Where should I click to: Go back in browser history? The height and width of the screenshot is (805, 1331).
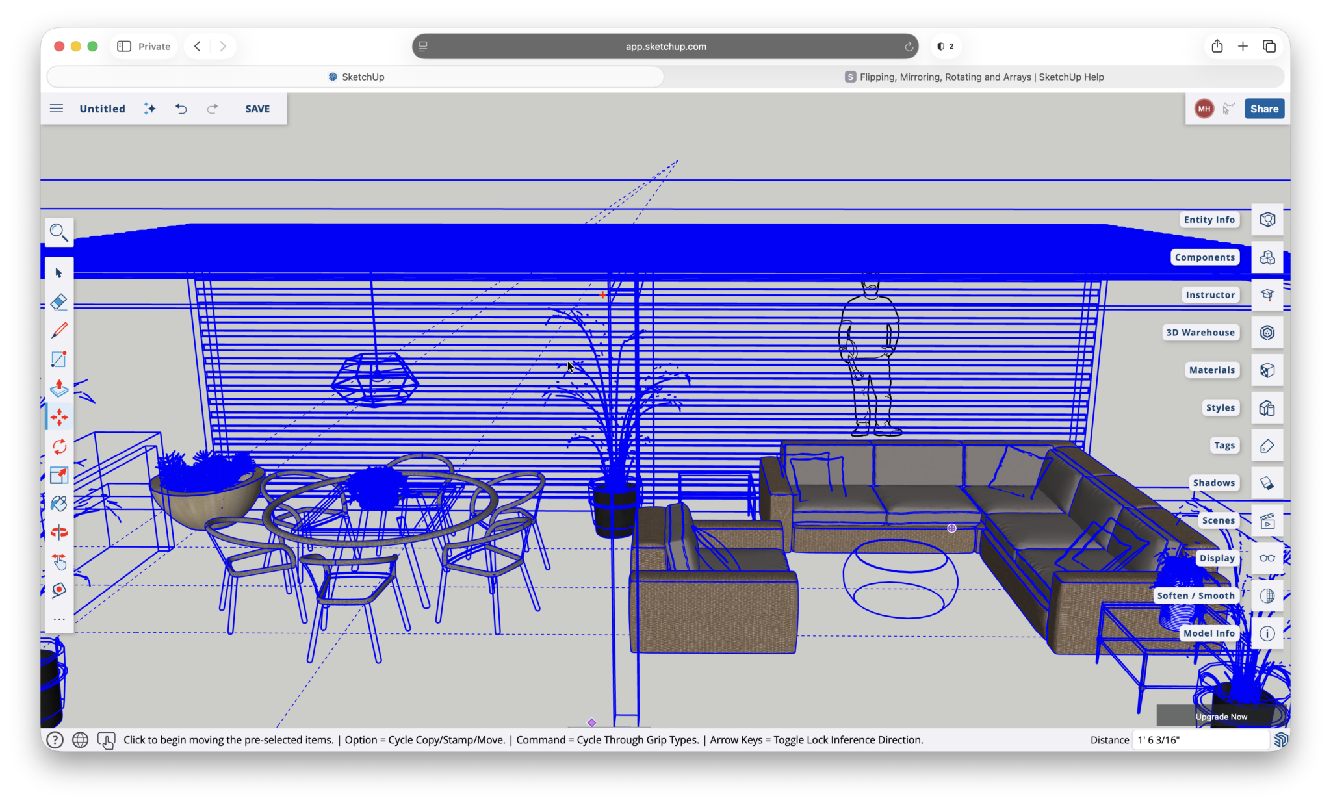[x=198, y=46]
